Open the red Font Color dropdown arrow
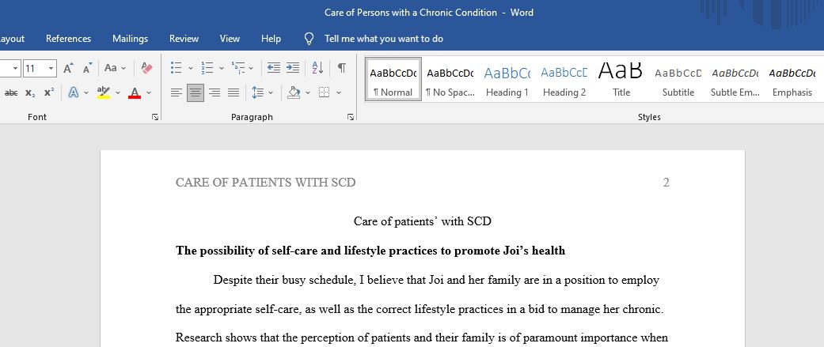The width and height of the screenshot is (824, 347). pos(149,93)
